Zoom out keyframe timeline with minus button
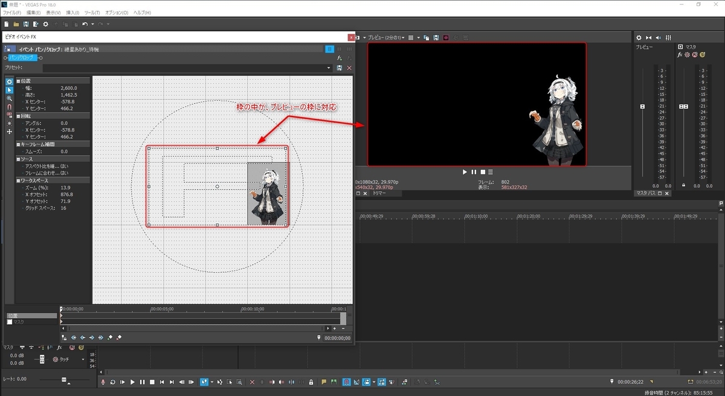The image size is (725, 396). click(x=342, y=329)
